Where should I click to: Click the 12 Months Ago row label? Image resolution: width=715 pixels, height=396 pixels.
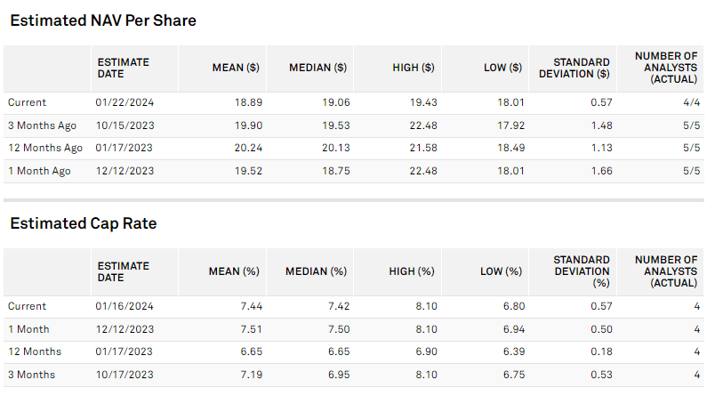tap(44, 148)
